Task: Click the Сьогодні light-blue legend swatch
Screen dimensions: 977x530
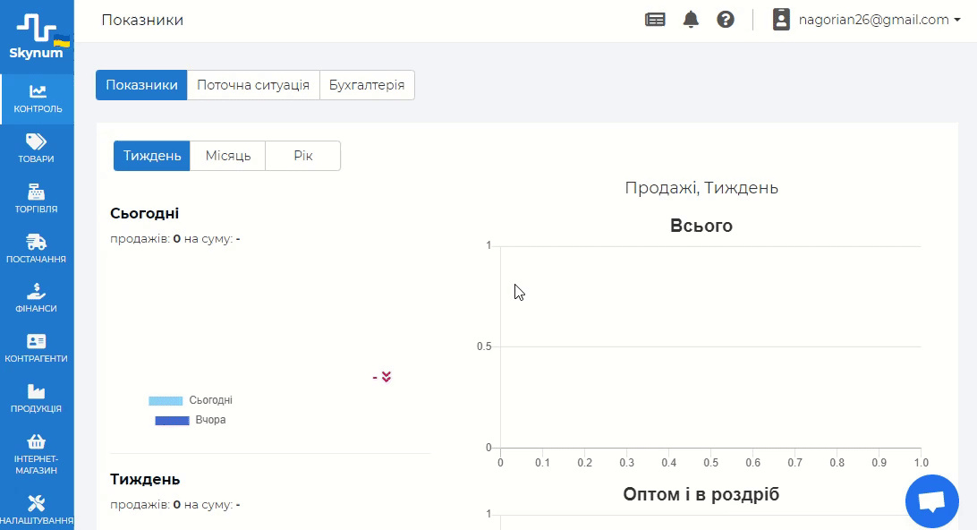Action: click(x=166, y=401)
